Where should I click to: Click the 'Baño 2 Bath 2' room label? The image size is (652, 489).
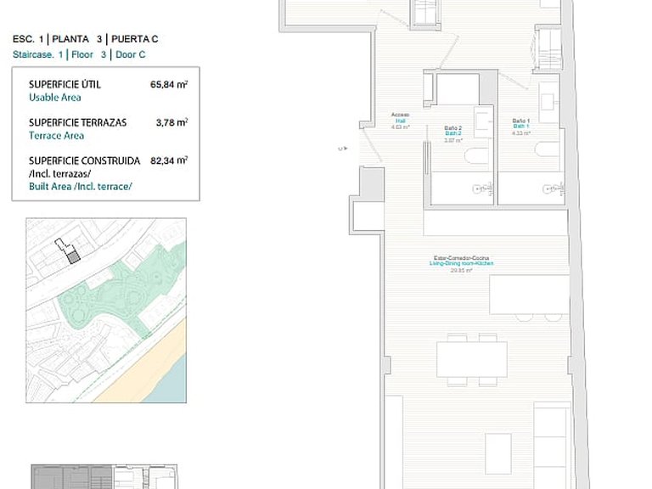[452, 134]
